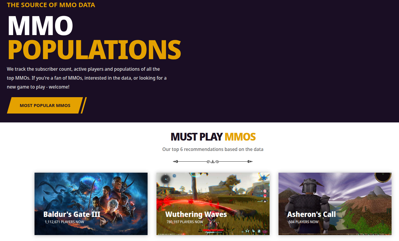This screenshot has height=241, width=399.
Task: Select the 504 Players Now count
Action: 303,222
